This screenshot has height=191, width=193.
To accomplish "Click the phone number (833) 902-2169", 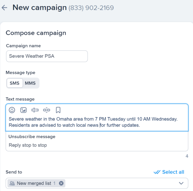I will pyautogui.click(x=91, y=8).
